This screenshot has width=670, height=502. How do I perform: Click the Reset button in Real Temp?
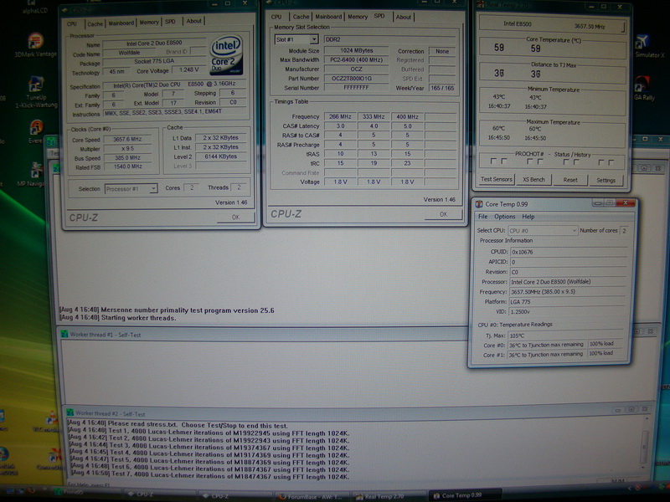click(570, 180)
